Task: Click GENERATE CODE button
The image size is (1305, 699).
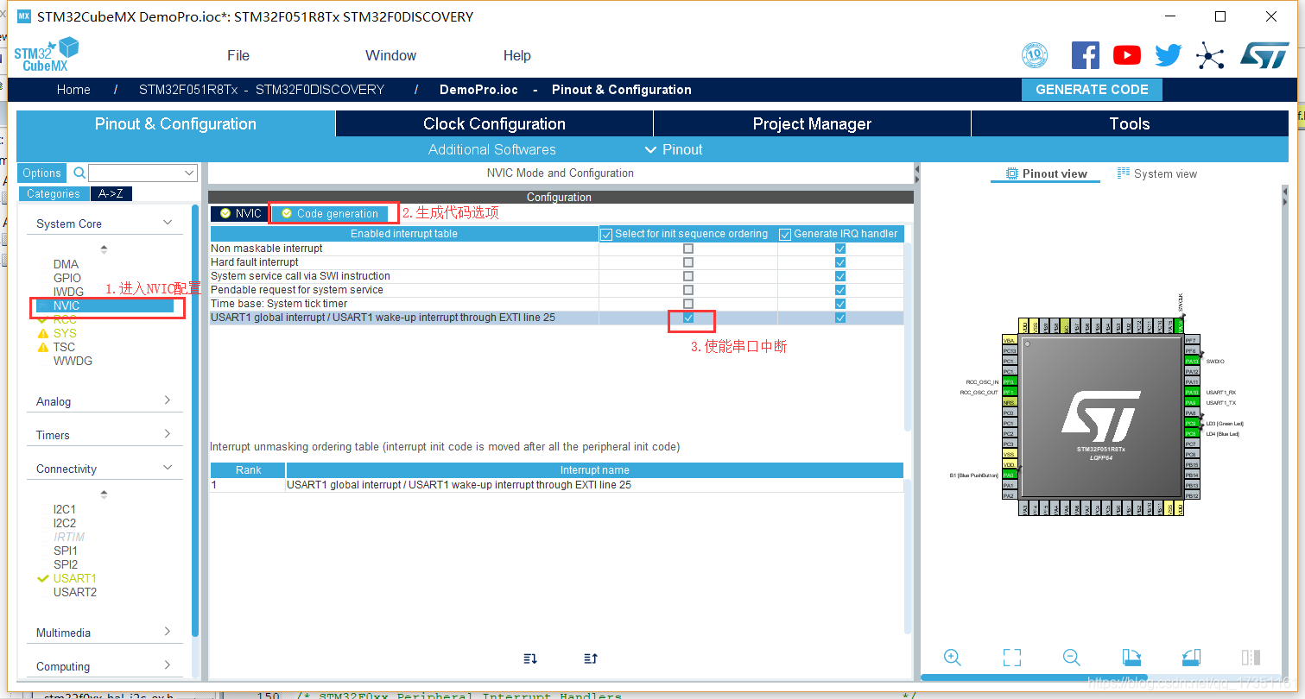Action: [1092, 90]
